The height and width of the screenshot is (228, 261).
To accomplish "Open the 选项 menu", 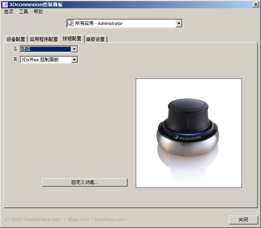I will 9,12.
